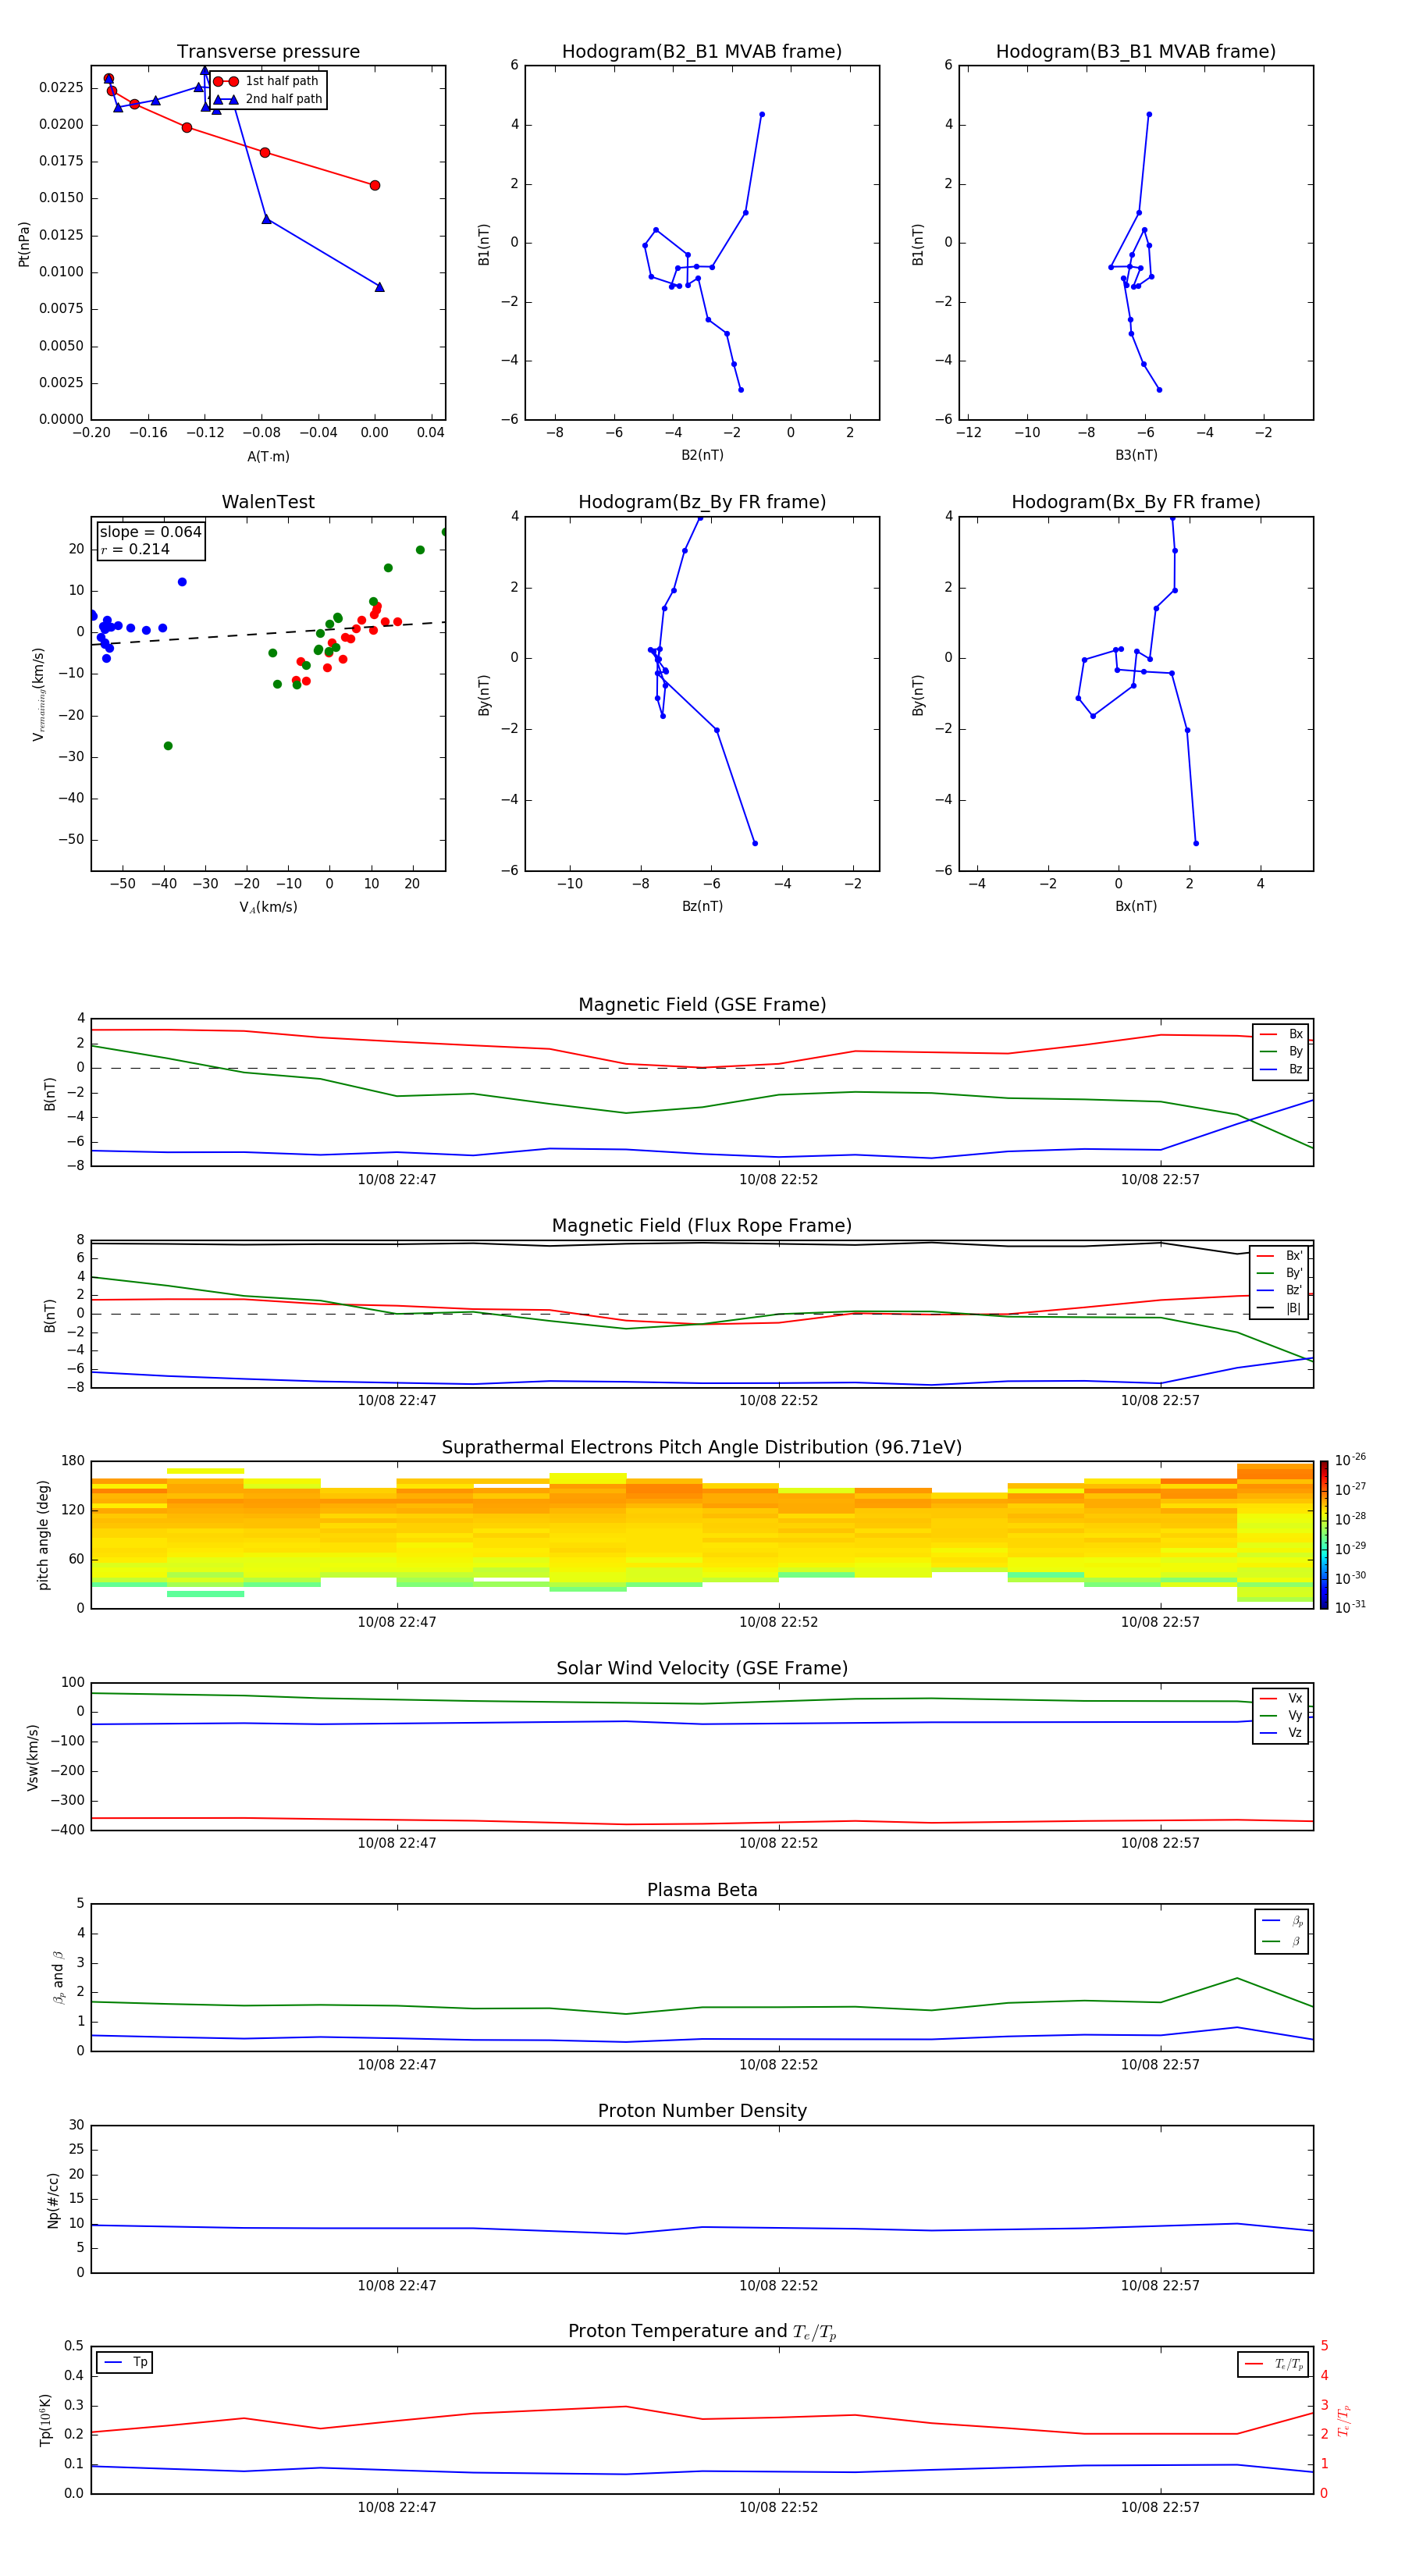
Task: Click the 'Proton Number Density' title
Action: point(702,2111)
